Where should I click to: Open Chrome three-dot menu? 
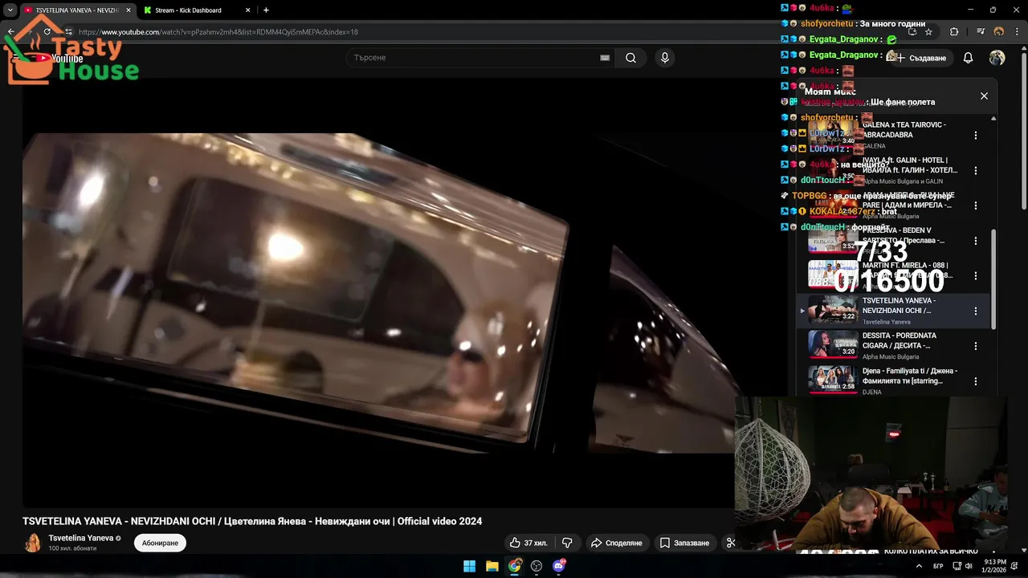pyautogui.click(x=1017, y=32)
